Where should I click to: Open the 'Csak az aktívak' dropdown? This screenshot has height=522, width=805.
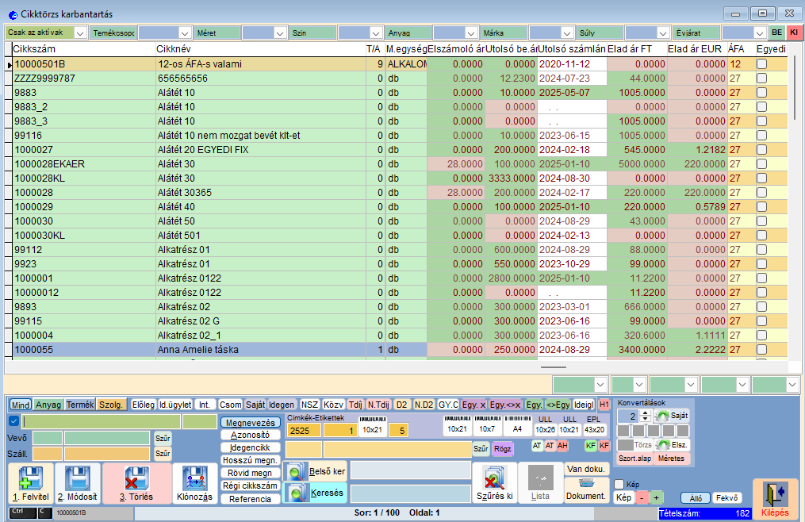click(x=79, y=33)
